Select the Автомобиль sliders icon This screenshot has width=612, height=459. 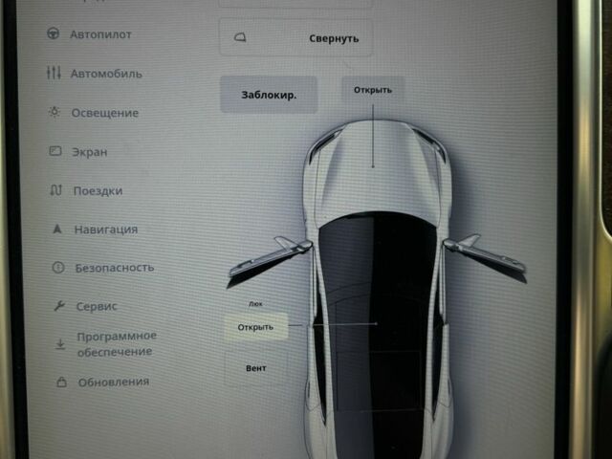pyautogui.click(x=54, y=74)
